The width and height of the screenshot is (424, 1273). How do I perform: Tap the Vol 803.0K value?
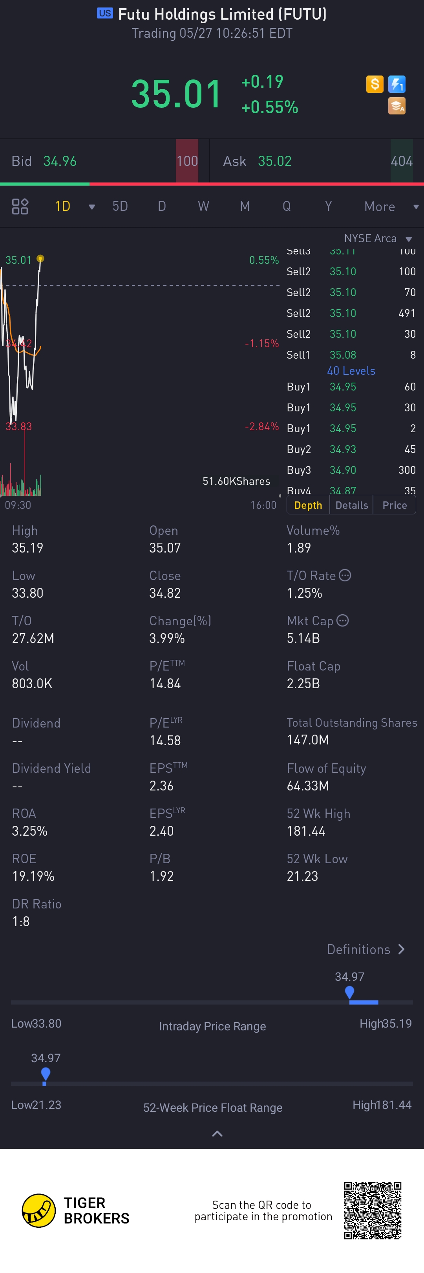point(32,683)
